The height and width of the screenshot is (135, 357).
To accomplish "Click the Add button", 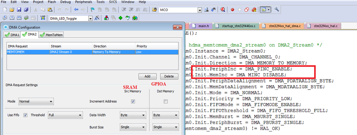I will pyautogui.click(x=148, y=76).
